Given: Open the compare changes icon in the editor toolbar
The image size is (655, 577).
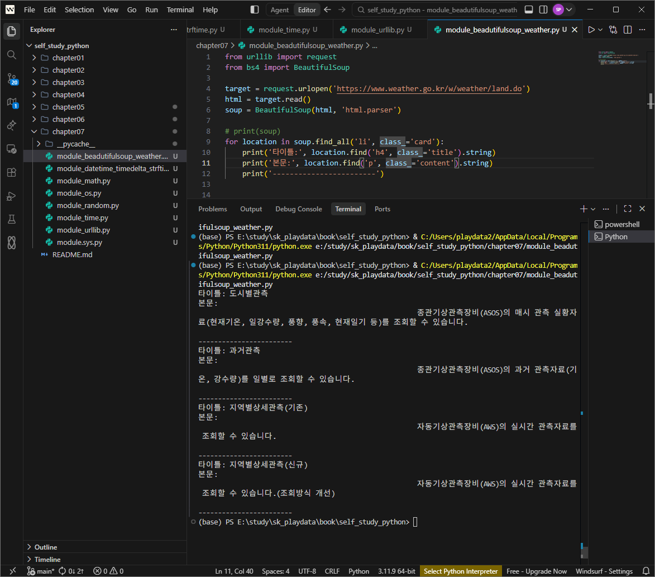Looking at the screenshot, I should coord(613,30).
